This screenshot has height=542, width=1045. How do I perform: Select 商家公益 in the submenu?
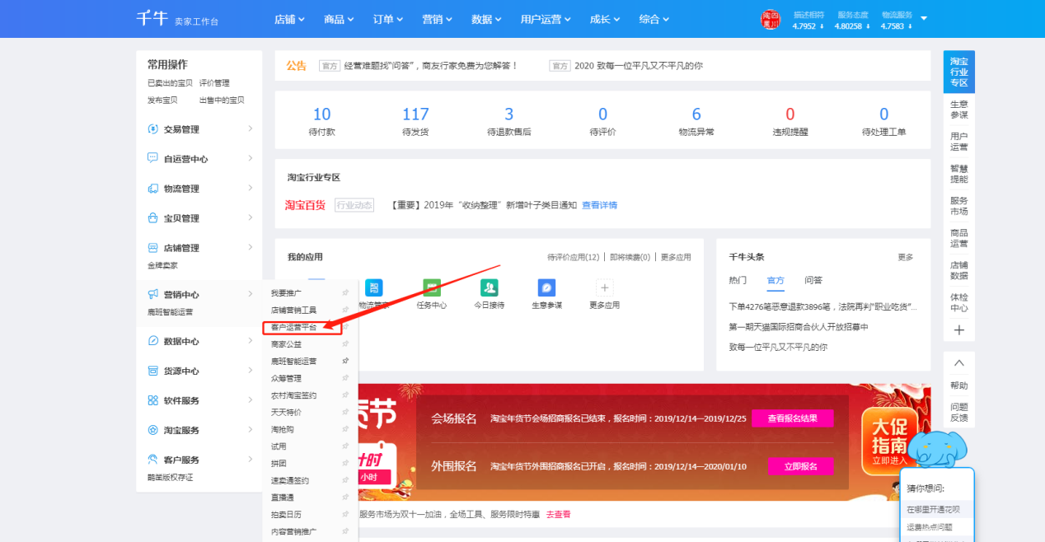(x=286, y=344)
